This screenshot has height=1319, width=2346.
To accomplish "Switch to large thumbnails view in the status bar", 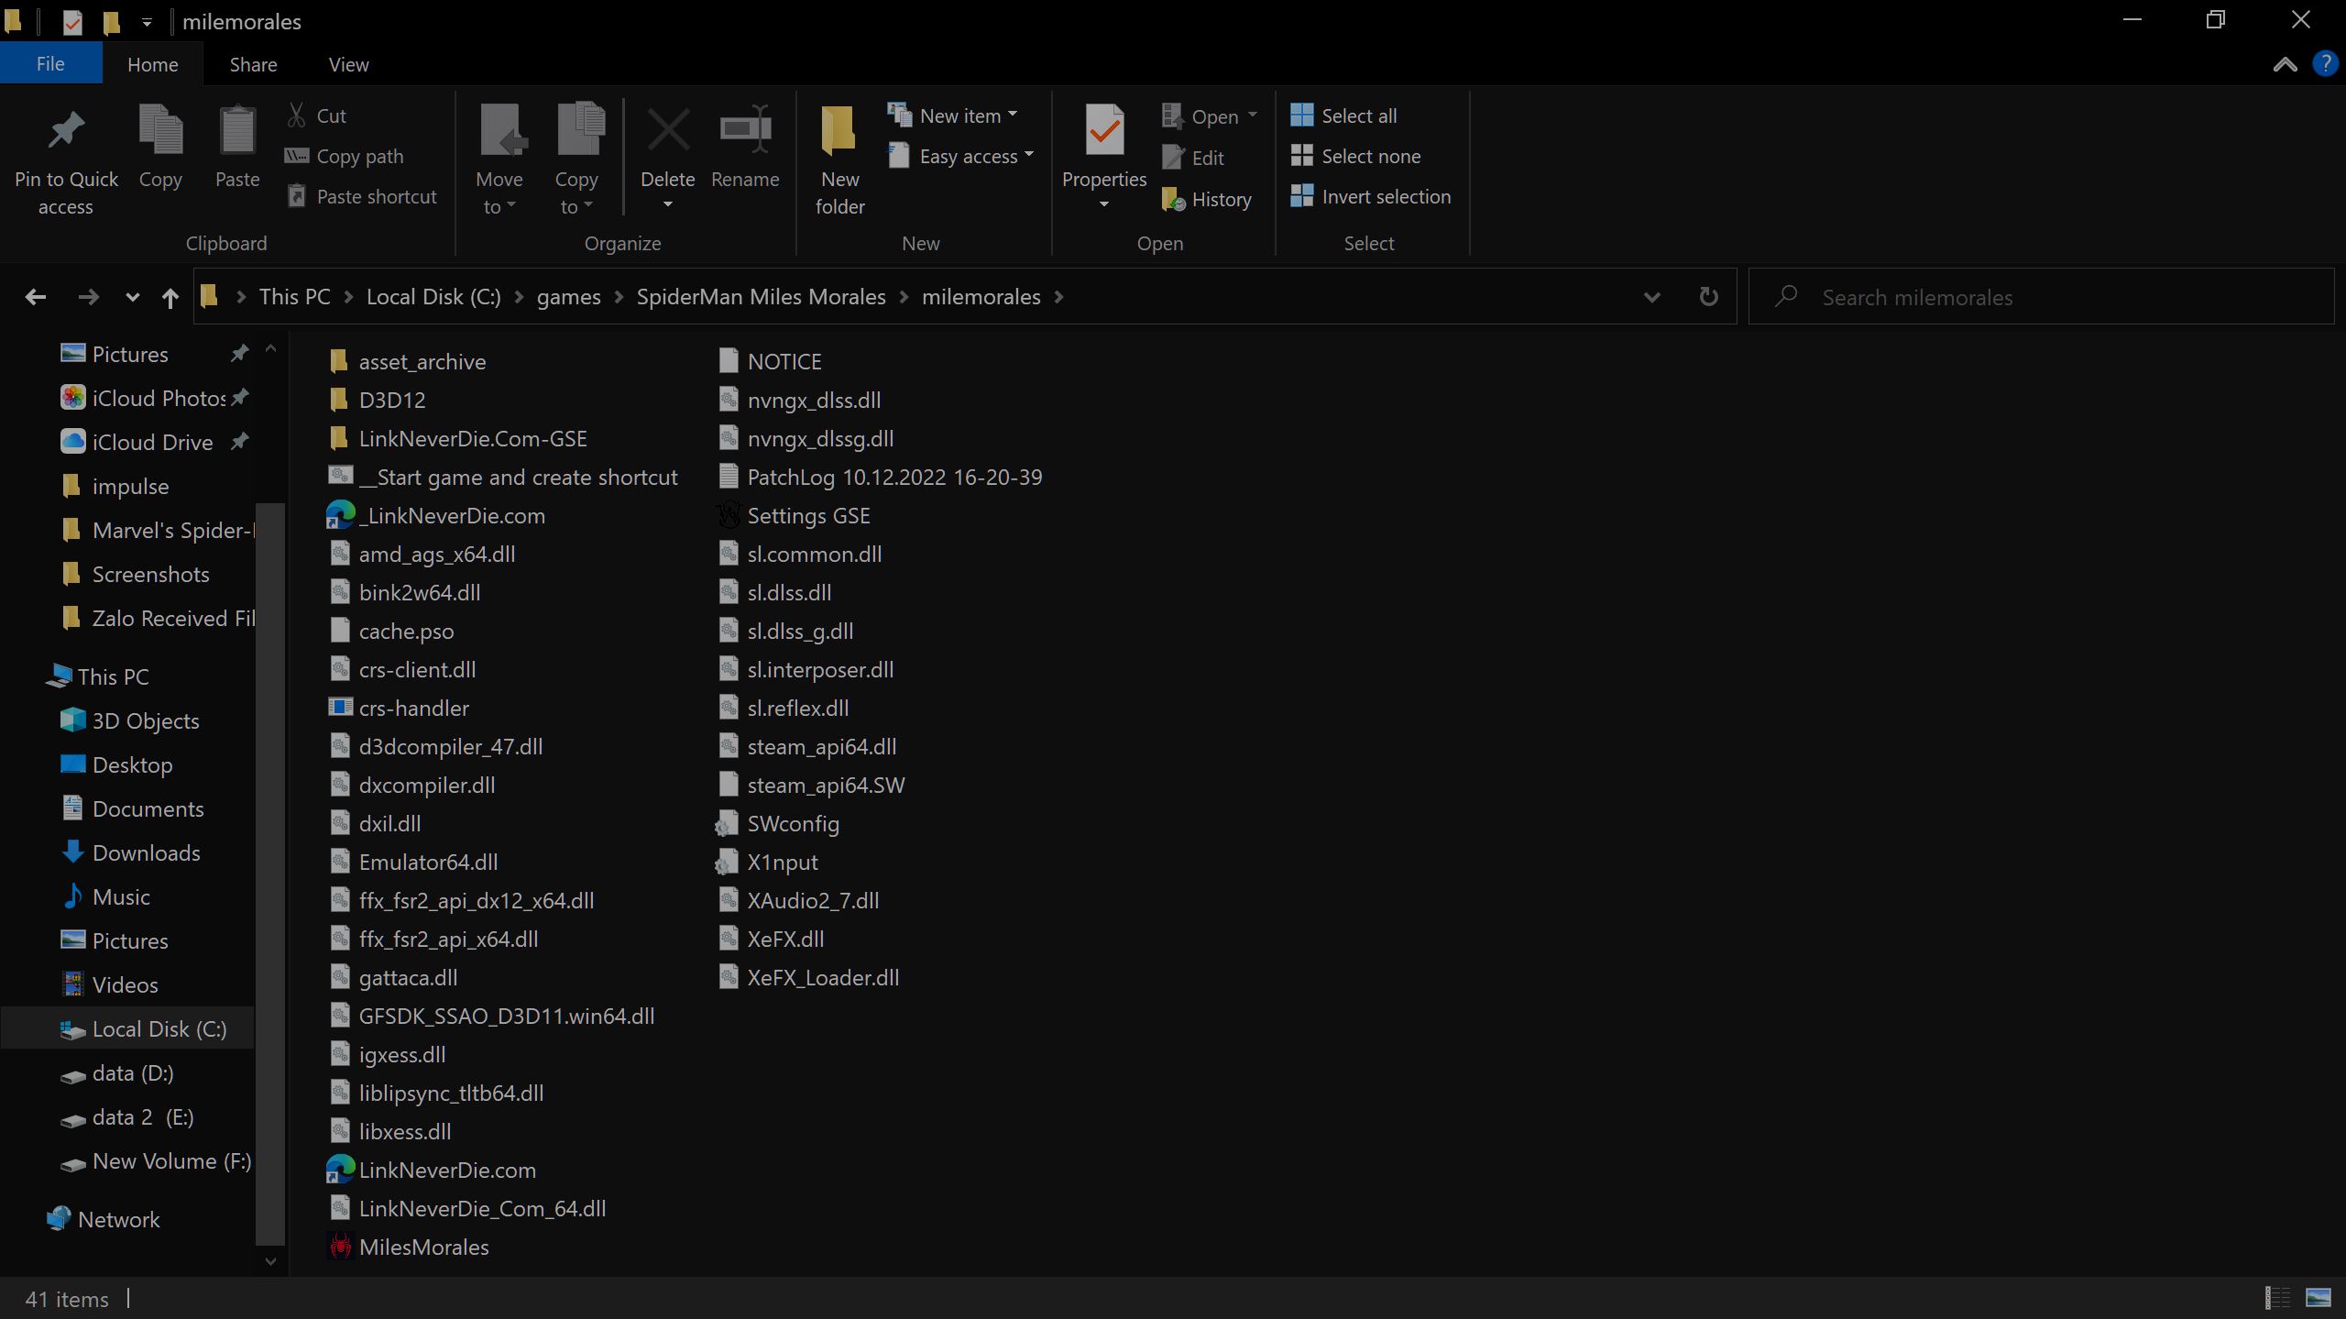I will 2318,1297.
